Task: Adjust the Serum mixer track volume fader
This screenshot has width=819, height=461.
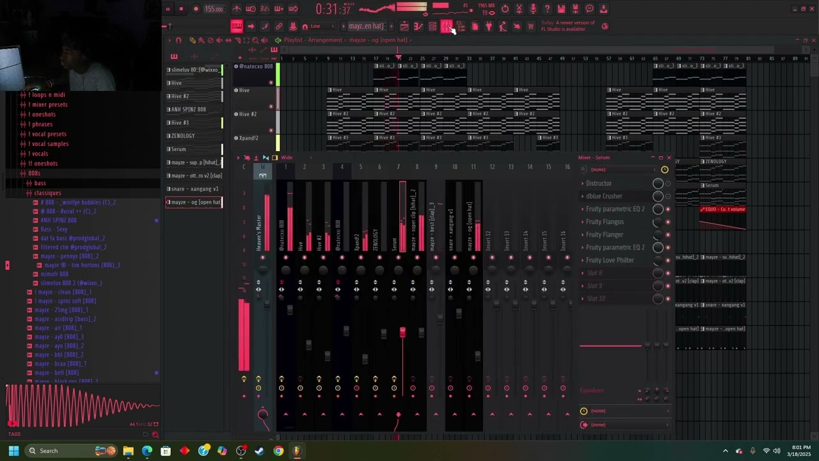Action: [x=402, y=332]
